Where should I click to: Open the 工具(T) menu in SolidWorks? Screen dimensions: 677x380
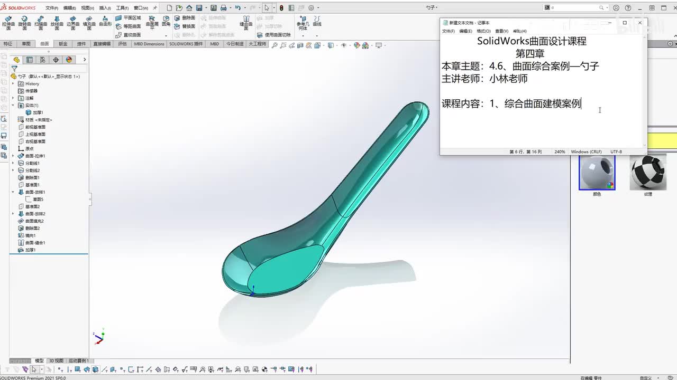pyautogui.click(x=122, y=8)
